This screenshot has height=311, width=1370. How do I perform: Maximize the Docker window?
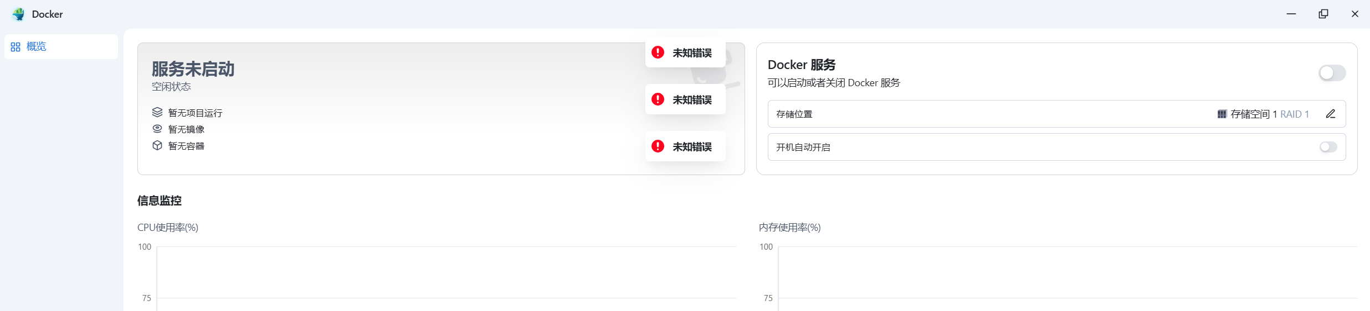1323,14
